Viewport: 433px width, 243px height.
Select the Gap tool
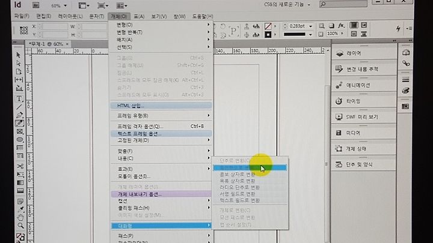19,80
